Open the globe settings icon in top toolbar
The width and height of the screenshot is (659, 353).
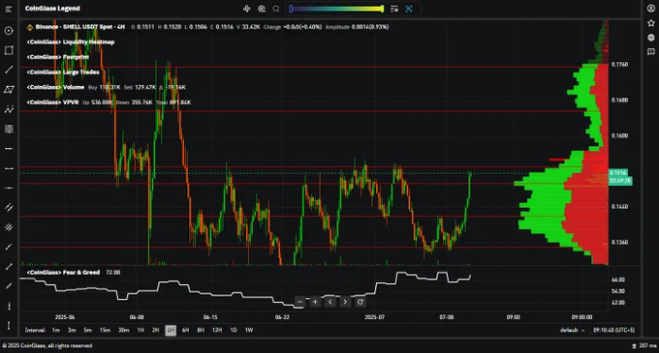tap(262, 9)
